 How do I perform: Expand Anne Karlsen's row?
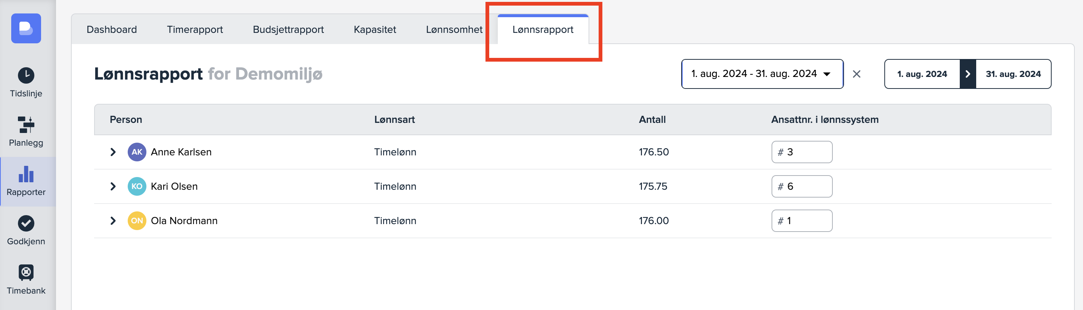point(113,152)
